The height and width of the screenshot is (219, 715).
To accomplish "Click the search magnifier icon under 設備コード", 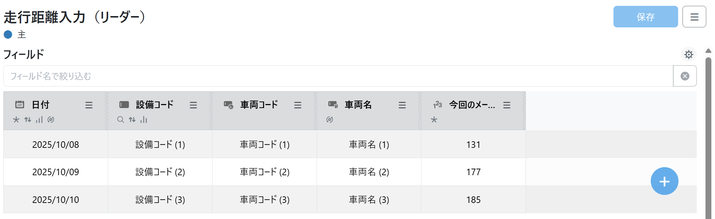I will [x=121, y=120].
